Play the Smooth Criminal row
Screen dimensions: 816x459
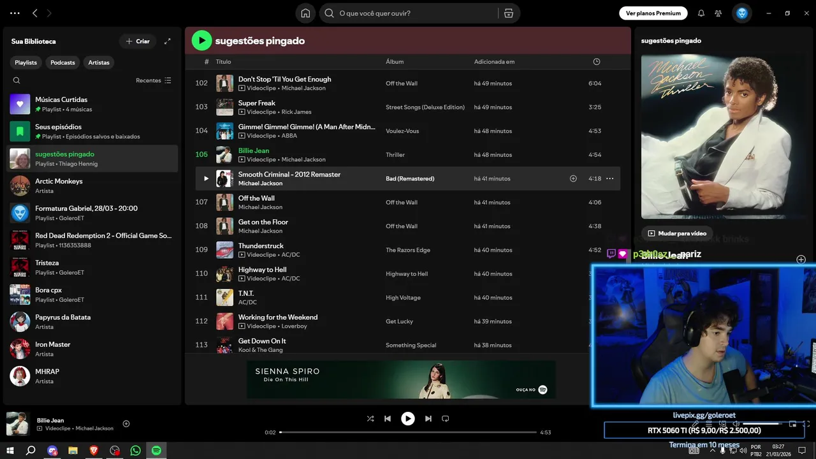tap(206, 178)
